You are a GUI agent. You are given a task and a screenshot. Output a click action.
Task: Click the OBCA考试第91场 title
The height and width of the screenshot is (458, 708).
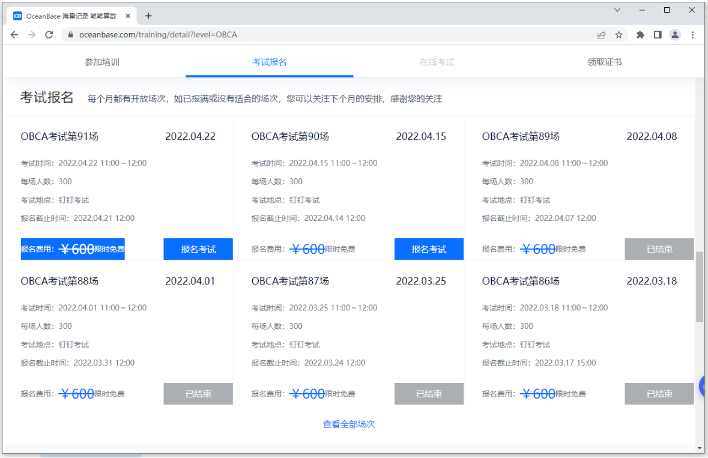59,136
